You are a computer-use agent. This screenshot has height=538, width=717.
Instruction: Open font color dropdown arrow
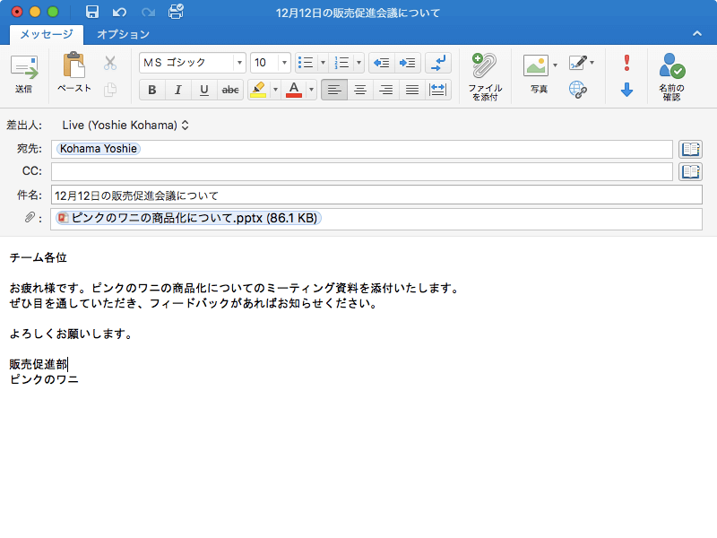[x=311, y=90]
